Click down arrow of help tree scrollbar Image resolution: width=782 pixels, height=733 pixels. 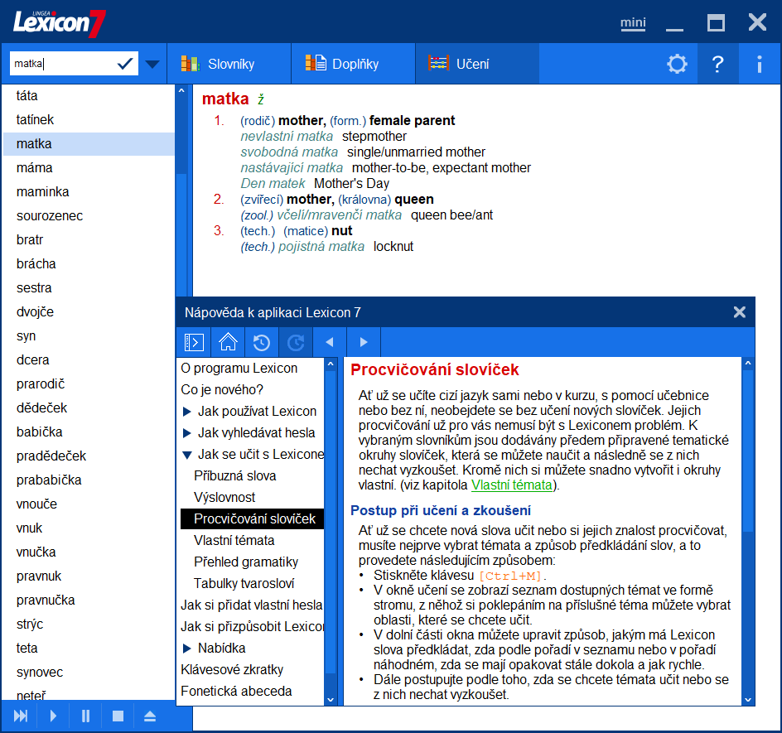click(331, 700)
